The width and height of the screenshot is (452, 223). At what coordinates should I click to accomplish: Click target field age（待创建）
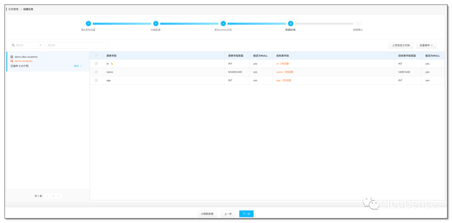(x=284, y=80)
